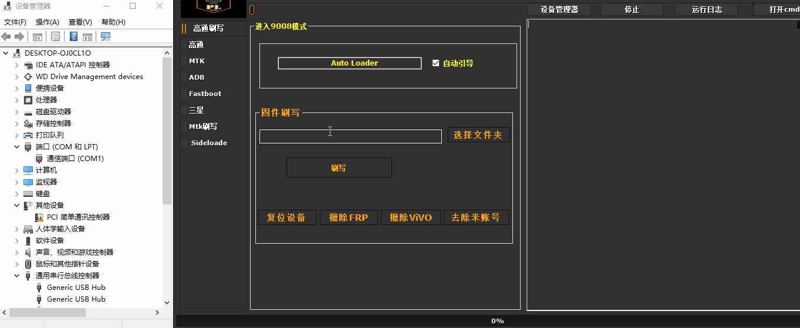The image size is (800, 328).
Task: Click the 设备管理器 button in top bar
Action: (559, 10)
